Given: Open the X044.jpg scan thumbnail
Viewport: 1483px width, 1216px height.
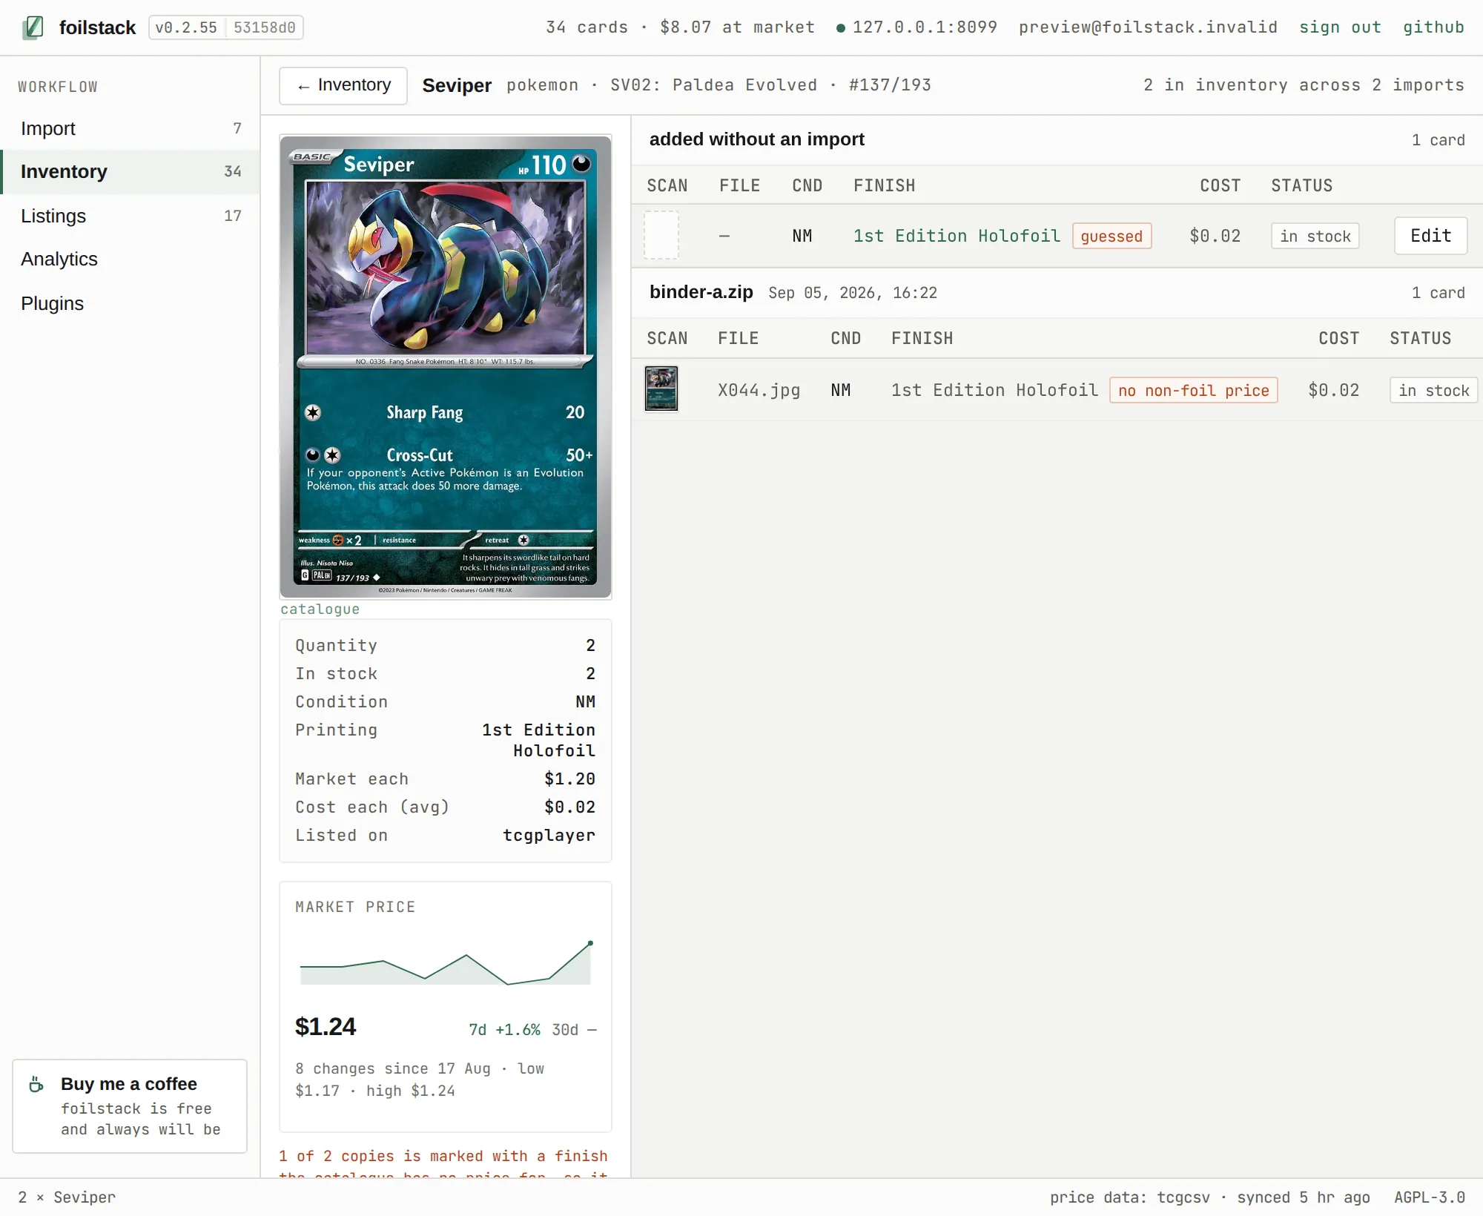Looking at the screenshot, I should tap(661, 389).
